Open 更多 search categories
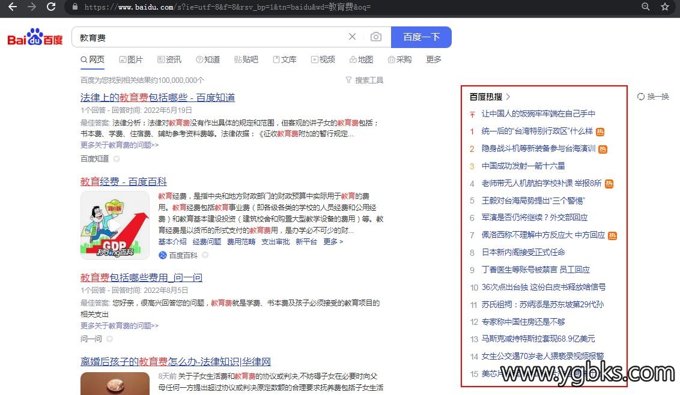The width and height of the screenshot is (680, 395). click(434, 59)
